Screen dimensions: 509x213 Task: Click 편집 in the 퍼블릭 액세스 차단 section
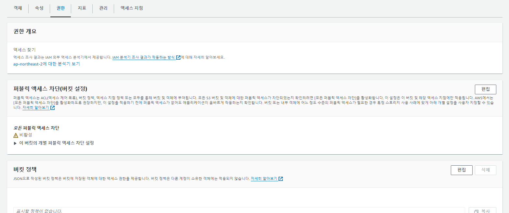[x=485, y=89]
